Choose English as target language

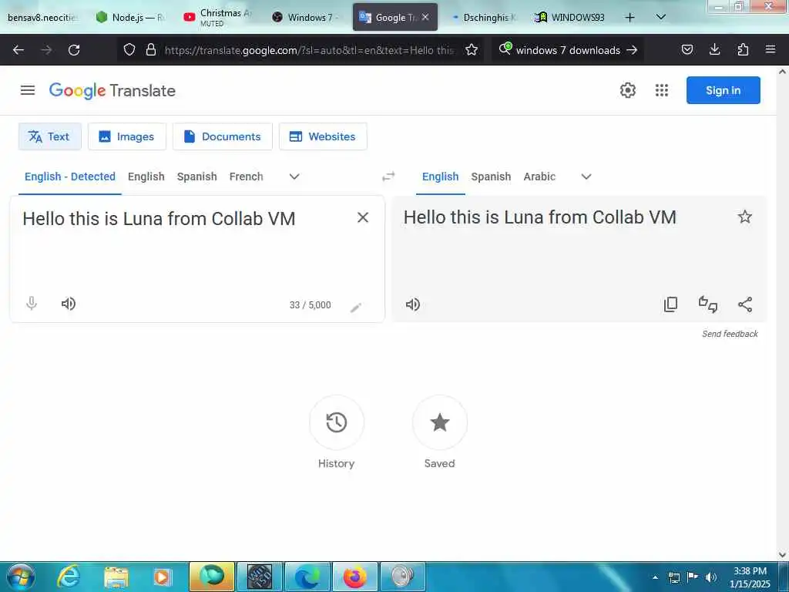click(440, 177)
